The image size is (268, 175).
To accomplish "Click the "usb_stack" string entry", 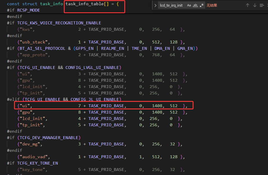I will click(x=34, y=42).
